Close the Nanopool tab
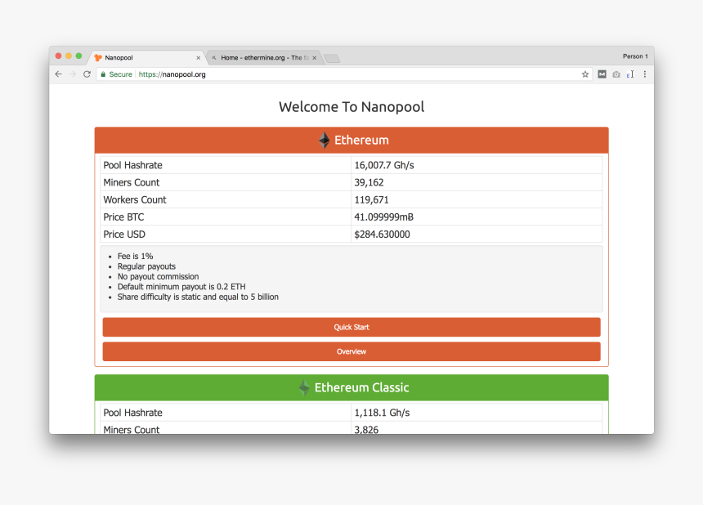 (x=198, y=58)
